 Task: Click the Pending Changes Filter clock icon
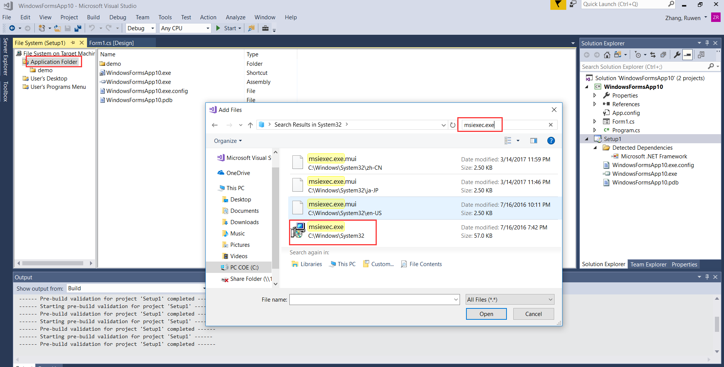tap(638, 55)
